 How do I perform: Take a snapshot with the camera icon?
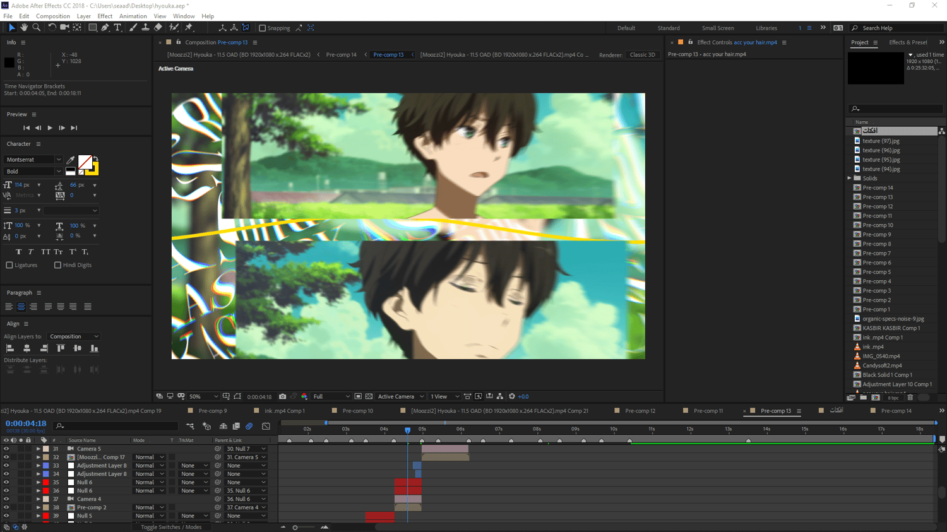click(283, 396)
